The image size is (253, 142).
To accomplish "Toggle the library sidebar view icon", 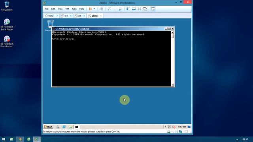I will point(128,9).
